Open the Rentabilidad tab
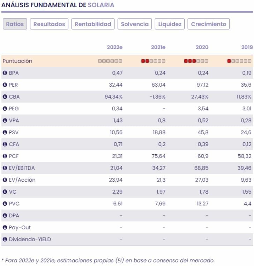 pos(93,24)
